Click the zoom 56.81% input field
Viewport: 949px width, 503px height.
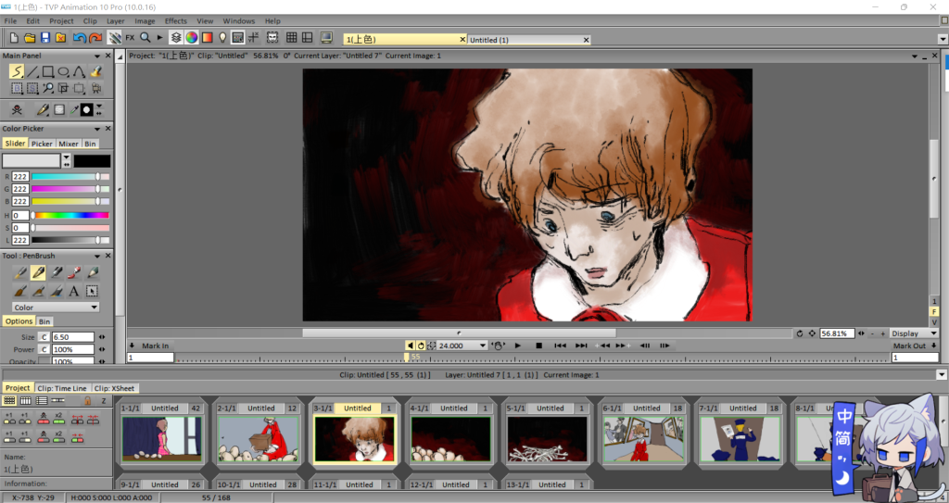837,333
